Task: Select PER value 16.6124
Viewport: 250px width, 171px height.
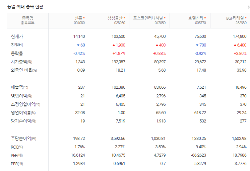Action: [78, 155]
